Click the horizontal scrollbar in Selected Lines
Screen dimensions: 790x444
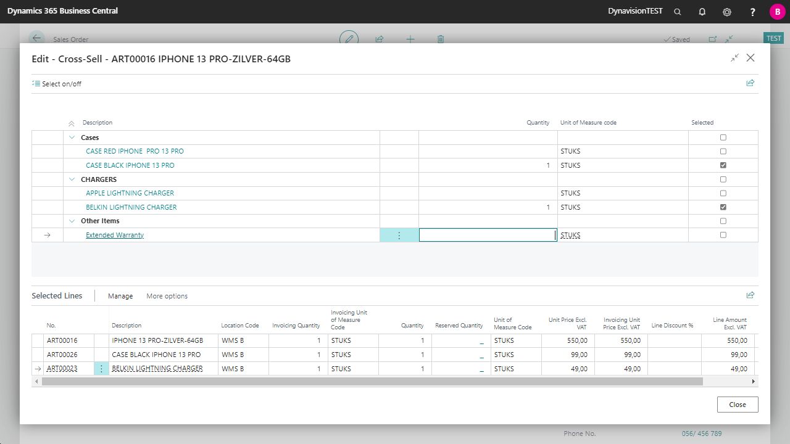click(372, 382)
